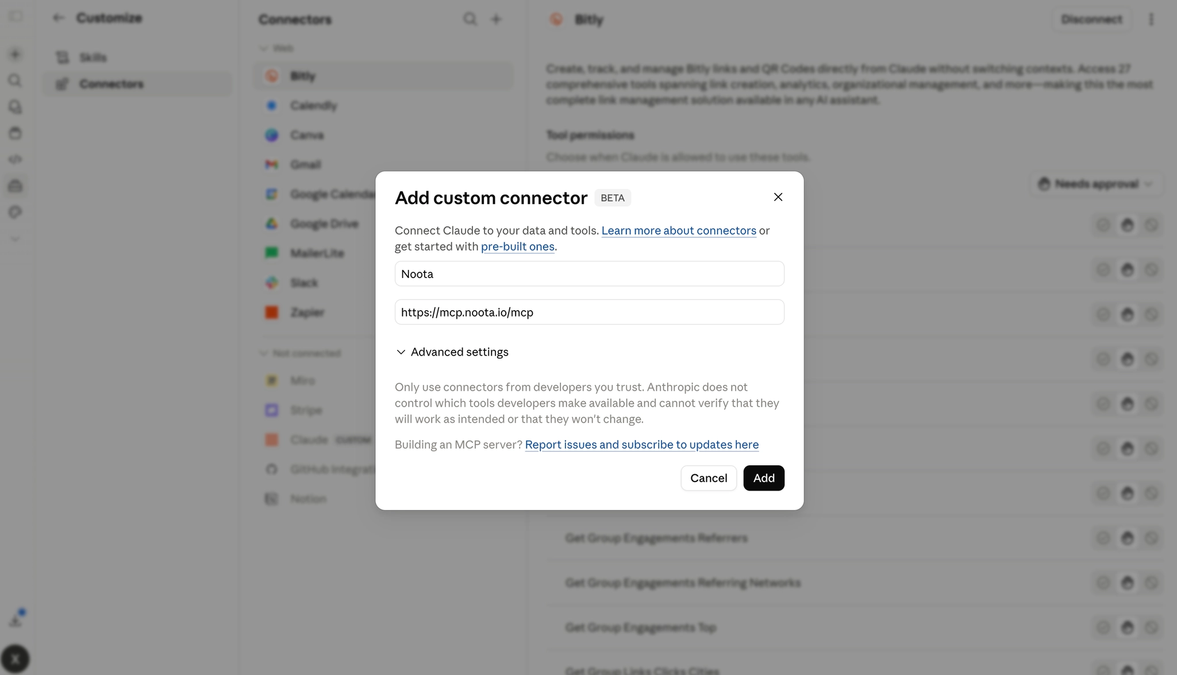This screenshot has width=1177, height=675.
Task: Set Get Group Engagements Top to blocked
Action: 1151,628
